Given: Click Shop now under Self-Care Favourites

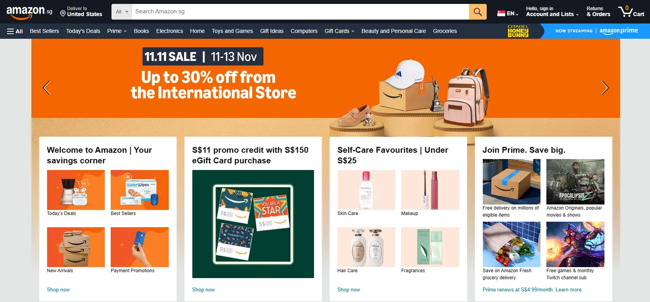Looking at the screenshot, I should click(x=349, y=290).
